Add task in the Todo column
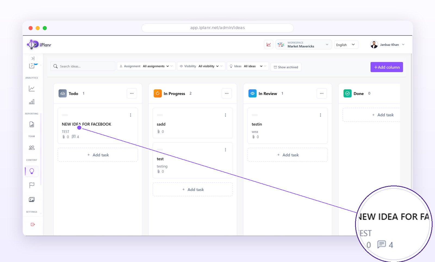The image size is (435, 262). tap(98, 155)
